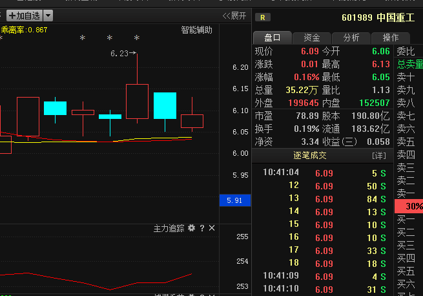Click the 卖五 order book row
Viewport: 423px width, 296px height.
click(x=408, y=142)
